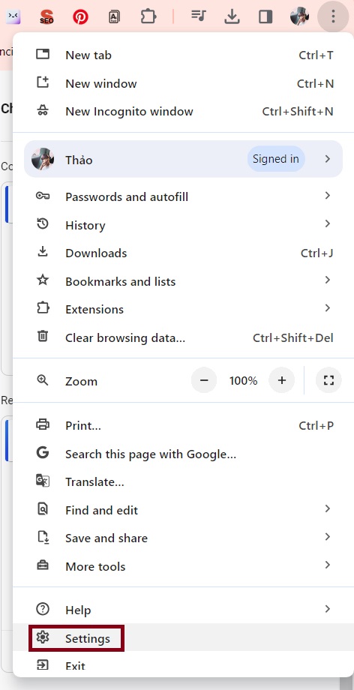The width and height of the screenshot is (354, 690).
Task: Click the profile avatar in toolbar
Action: [299, 16]
